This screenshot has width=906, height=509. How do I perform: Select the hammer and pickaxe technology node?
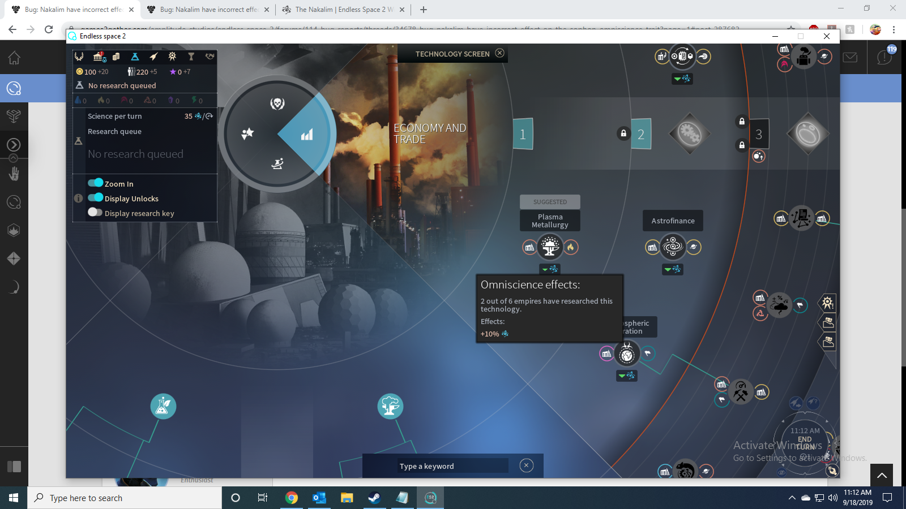pyautogui.click(x=741, y=391)
